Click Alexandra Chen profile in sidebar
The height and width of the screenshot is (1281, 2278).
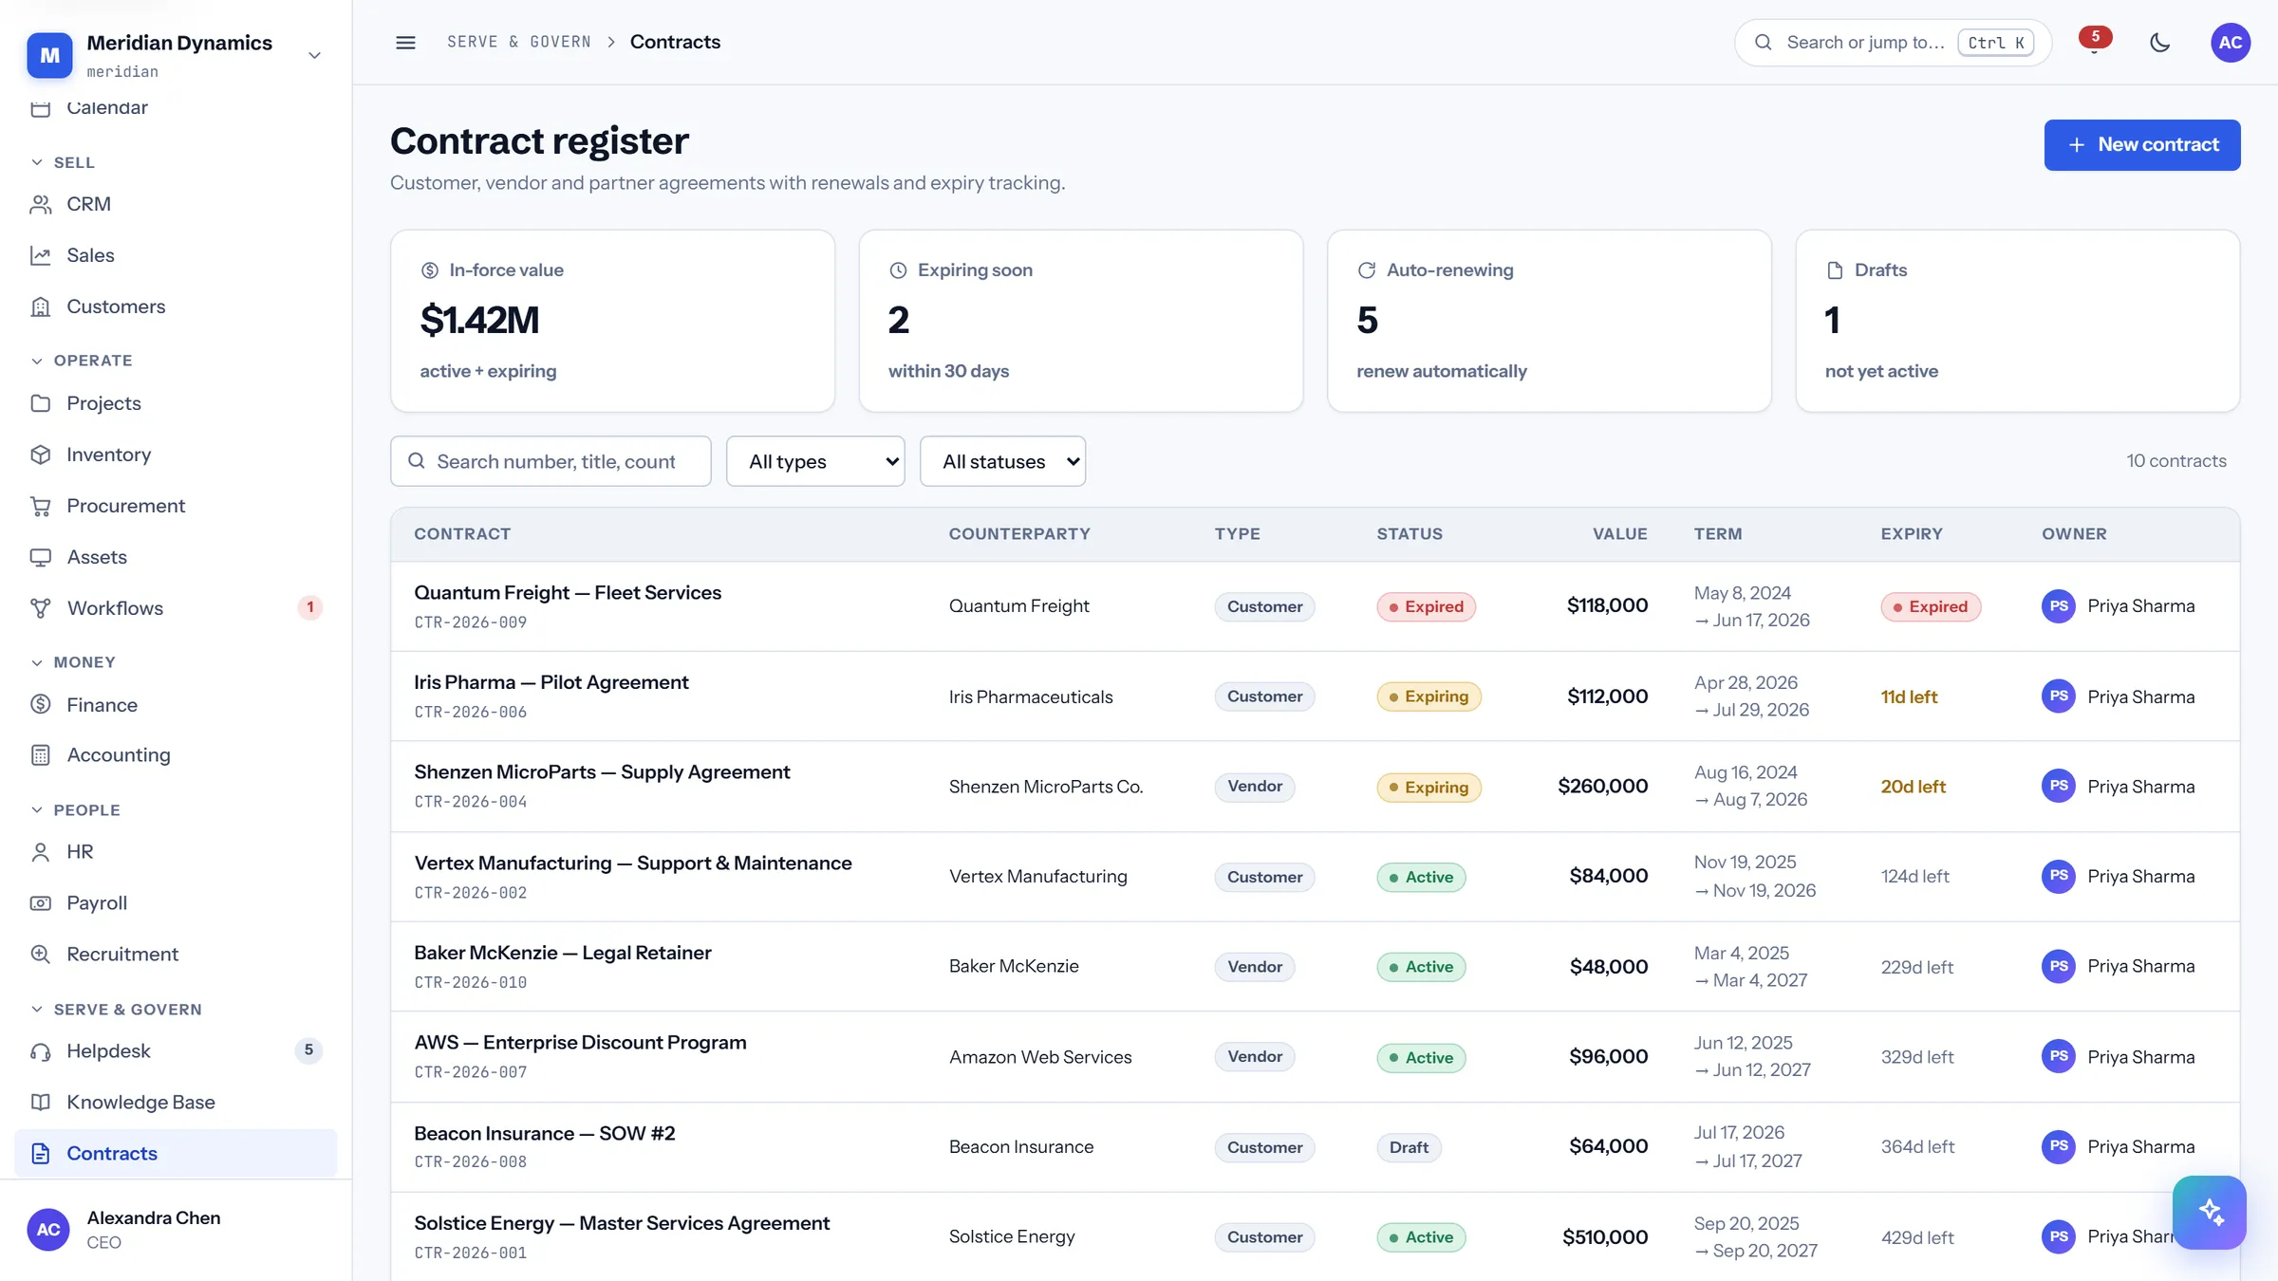pos(176,1230)
